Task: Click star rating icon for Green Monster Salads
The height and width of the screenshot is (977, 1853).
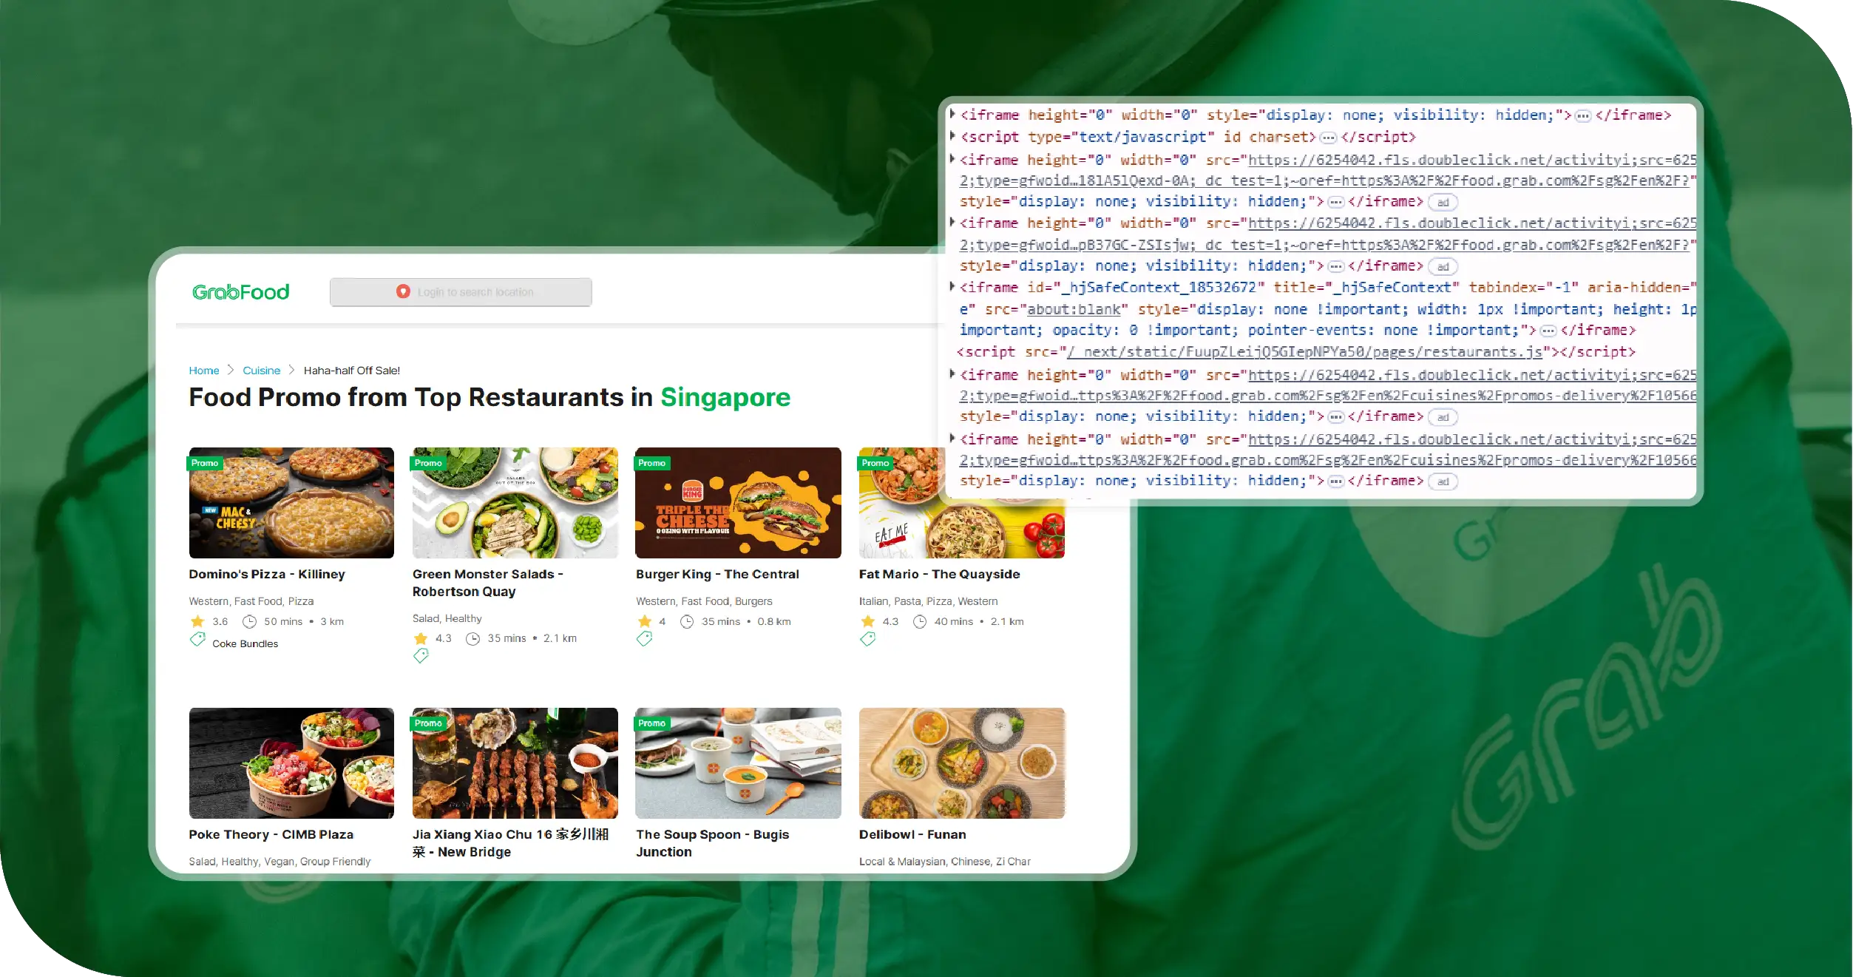Action: tap(421, 638)
